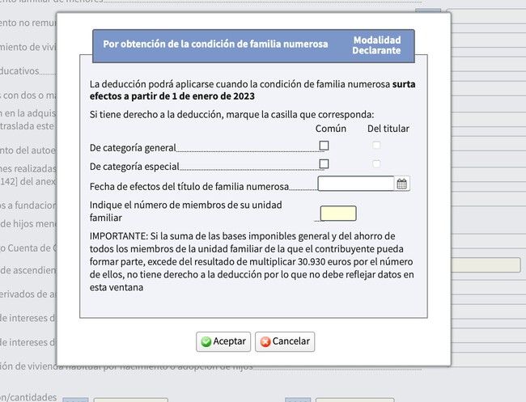Focus the fecha de efectos date field
The width and height of the screenshot is (526, 402).
[355, 184]
